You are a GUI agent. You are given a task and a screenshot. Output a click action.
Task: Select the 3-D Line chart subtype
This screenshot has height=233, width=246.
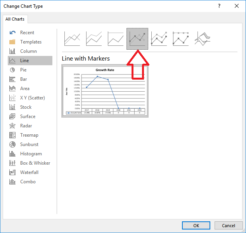click(x=203, y=39)
